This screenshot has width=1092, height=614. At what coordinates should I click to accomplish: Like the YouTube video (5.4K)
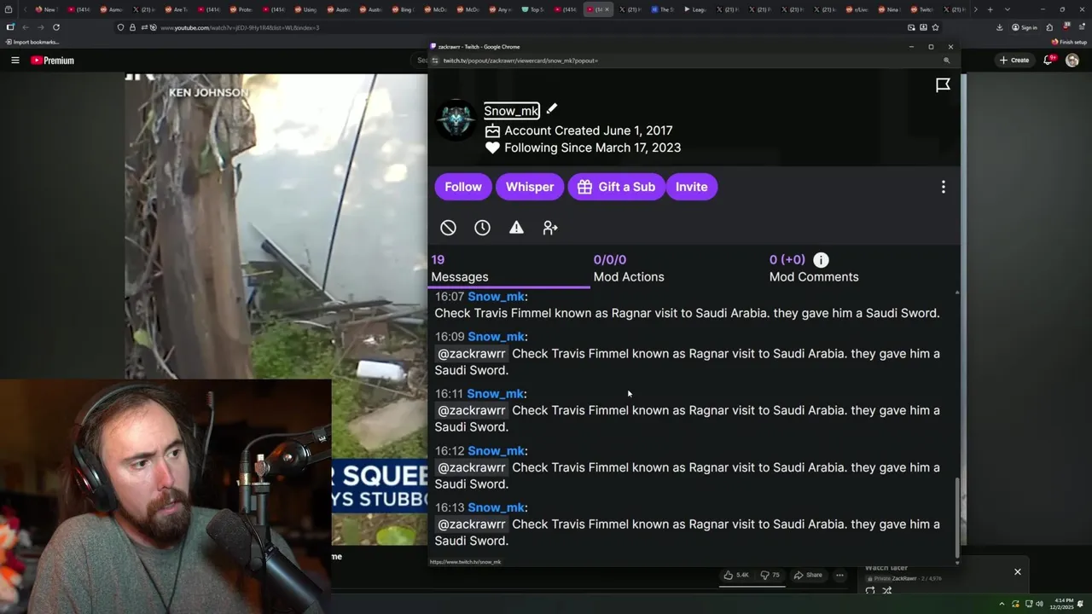tap(735, 575)
